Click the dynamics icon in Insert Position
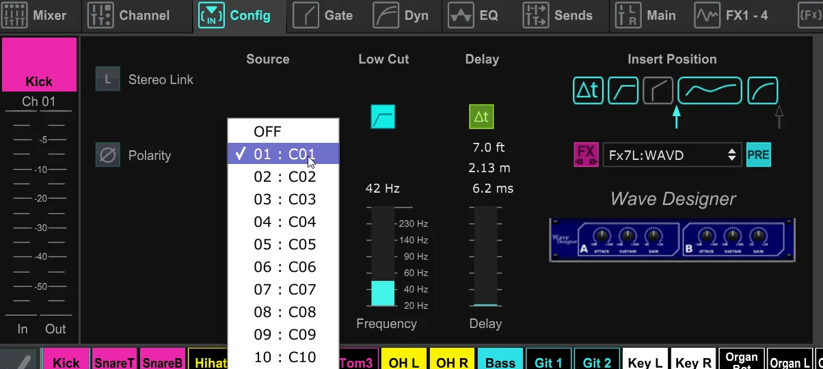This screenshot has width=823, height=369. [763, 90]
